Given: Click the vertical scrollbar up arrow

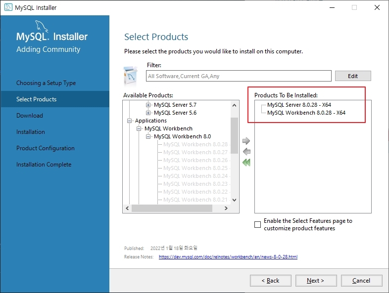Looking at the screenshot, I should tap(234, 105).
